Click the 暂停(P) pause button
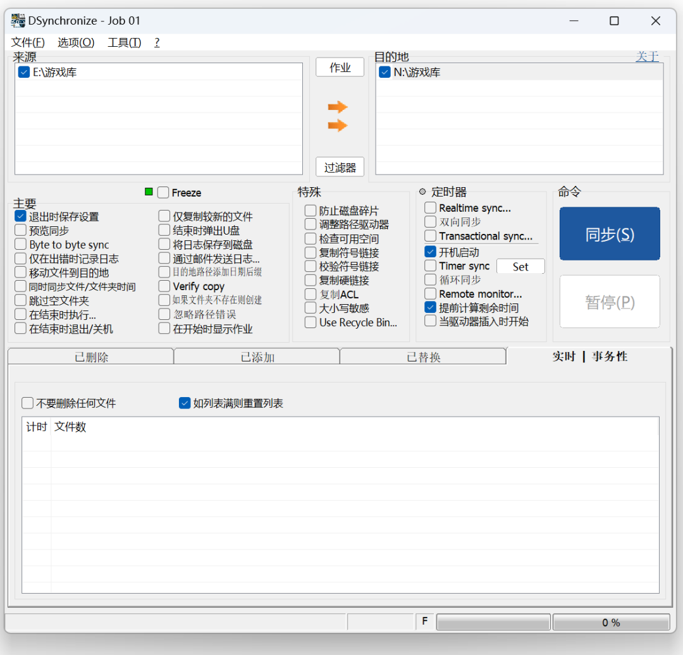The height and width of the screenshot is (655, 683). [x=610, y=302]
